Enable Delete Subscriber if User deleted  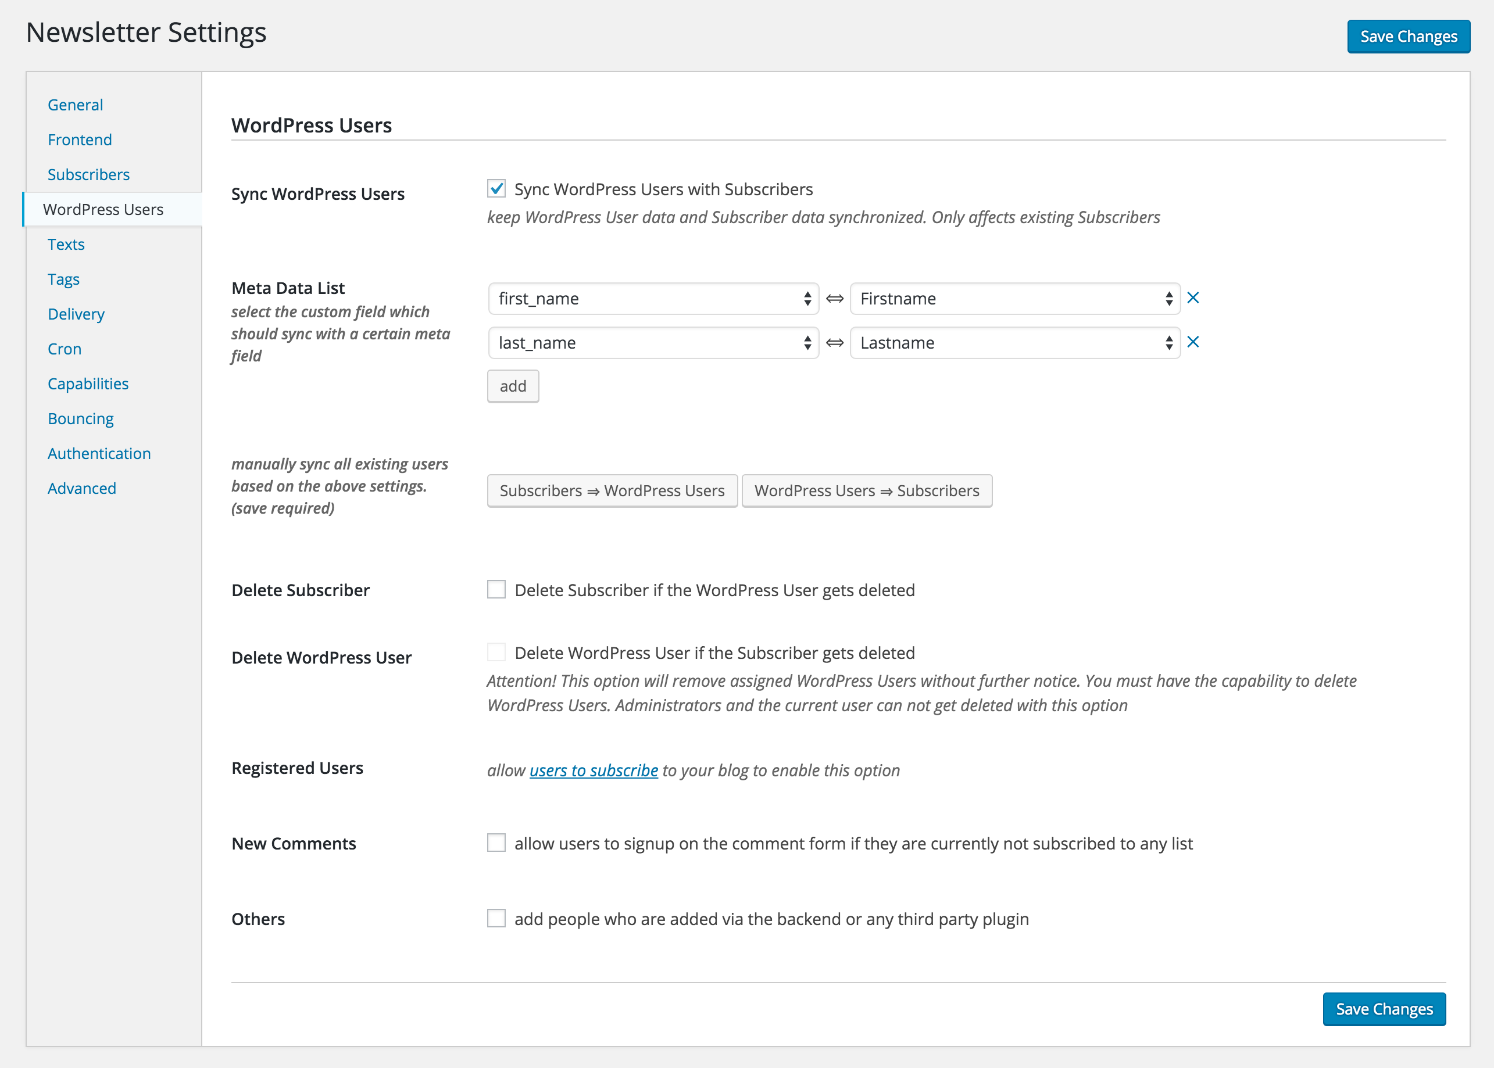pyautogui.click(x=496, y=589)
